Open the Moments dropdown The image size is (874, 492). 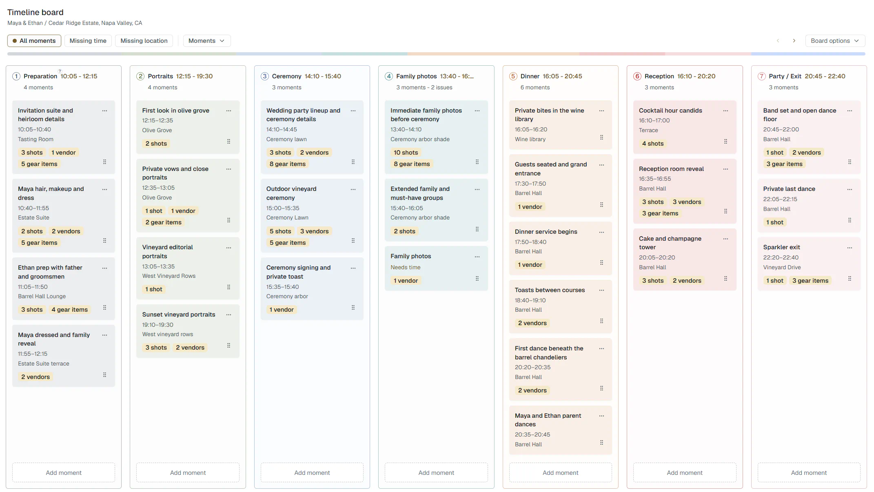point(207,41)
